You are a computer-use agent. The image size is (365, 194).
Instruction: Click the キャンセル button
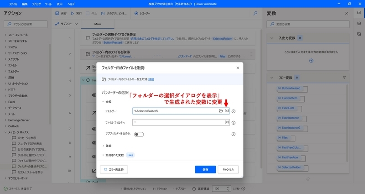click(x=228, y=169)
